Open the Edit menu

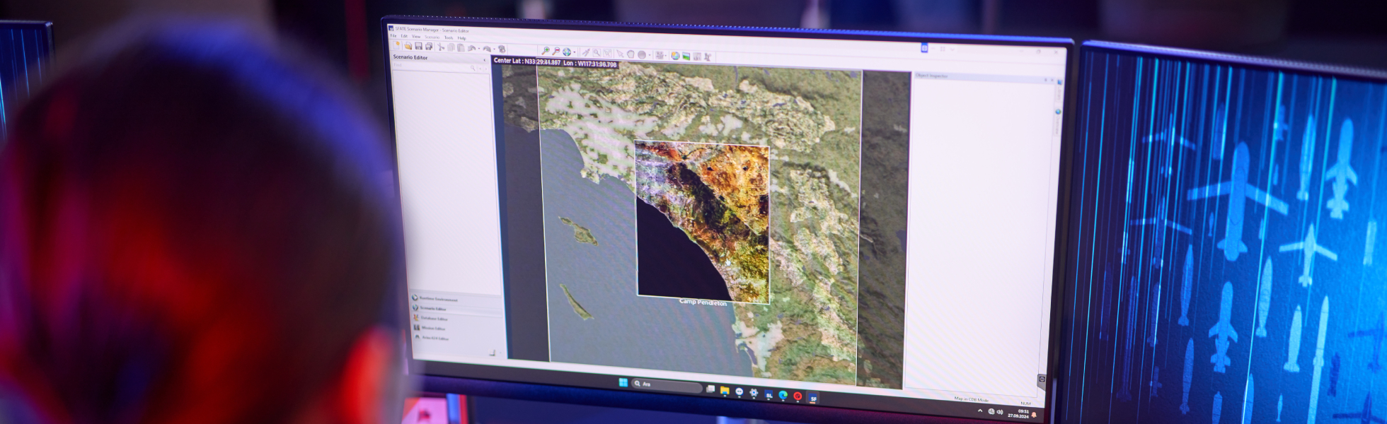pyautogui.click(x=404, y=36)
